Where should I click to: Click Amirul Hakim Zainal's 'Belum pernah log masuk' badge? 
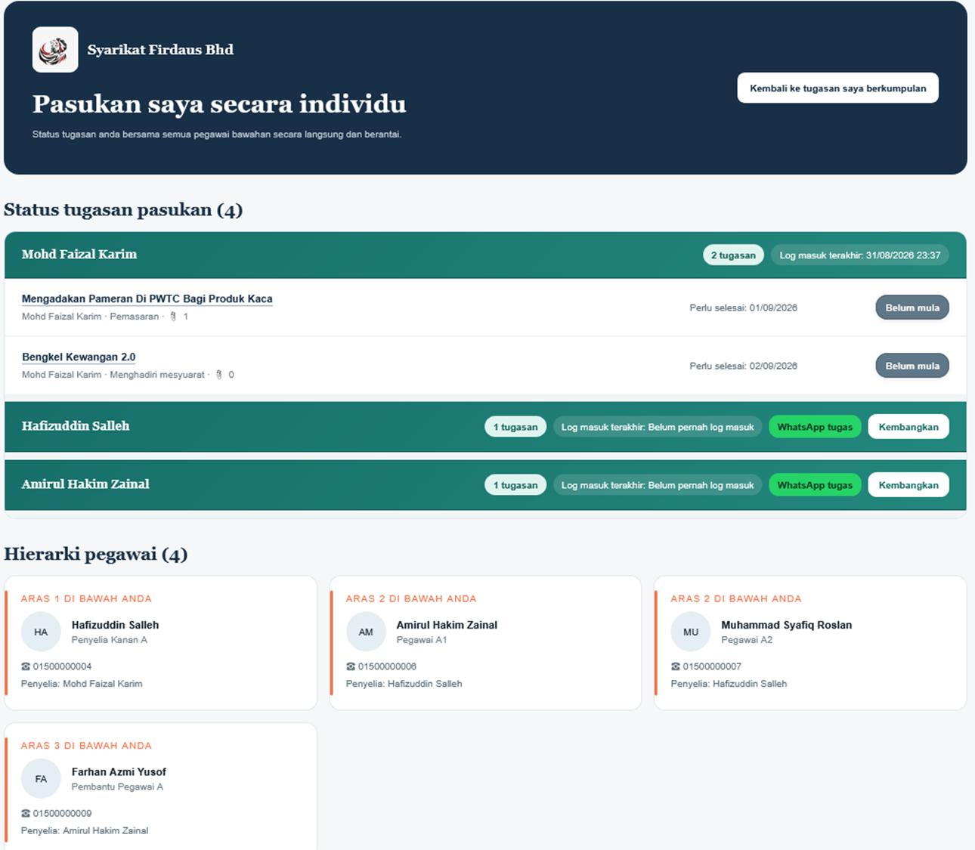click(658, 485)
